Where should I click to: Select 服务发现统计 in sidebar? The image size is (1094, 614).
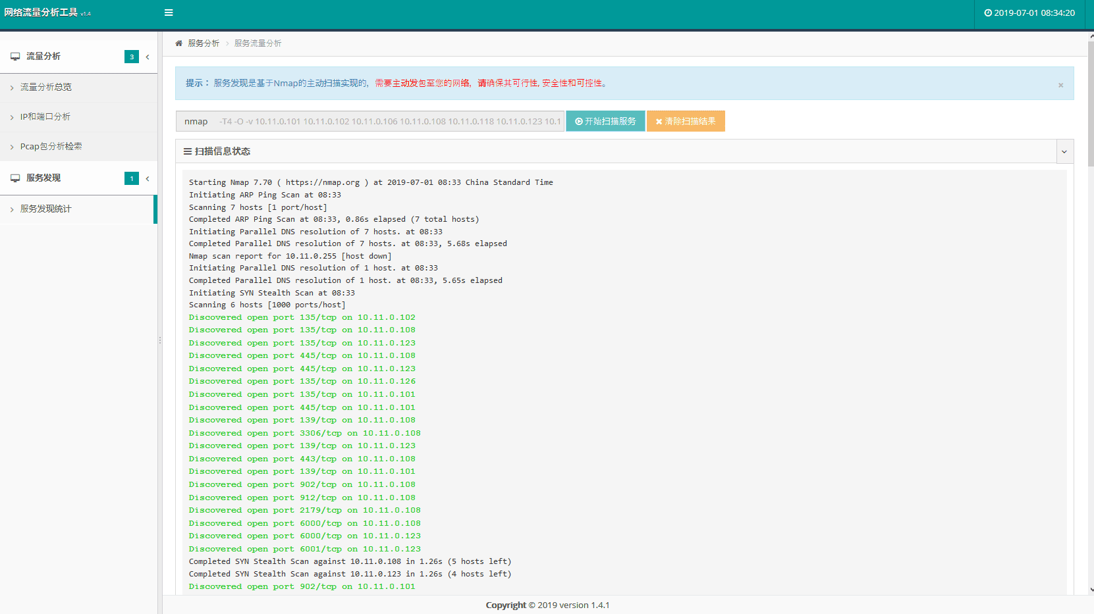point(46,209)
